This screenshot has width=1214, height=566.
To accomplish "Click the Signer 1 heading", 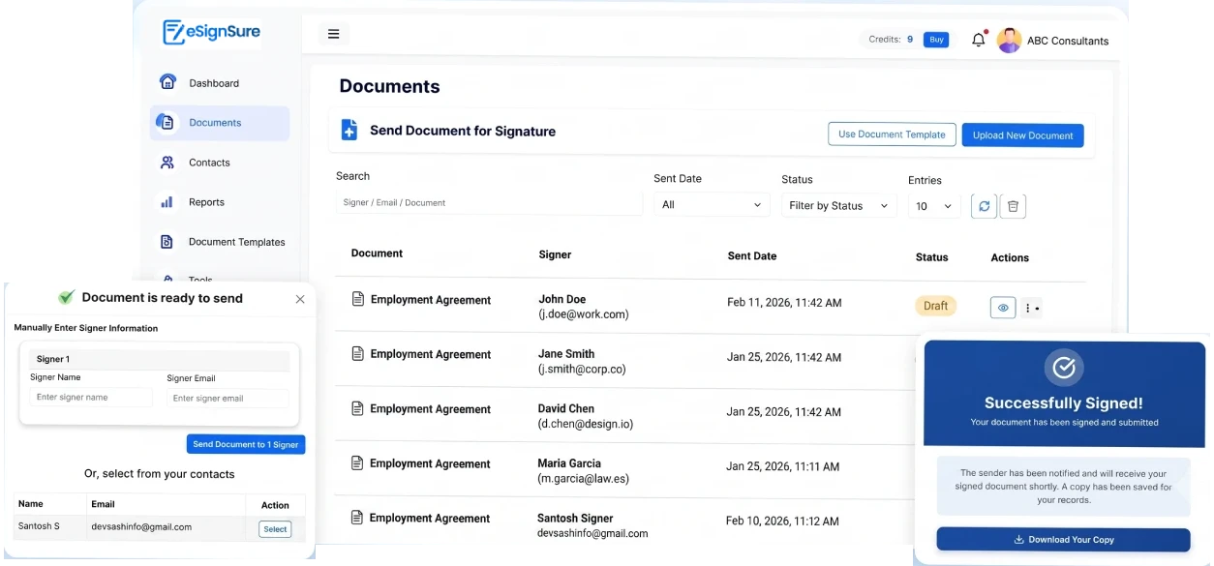I will [53, 359].
